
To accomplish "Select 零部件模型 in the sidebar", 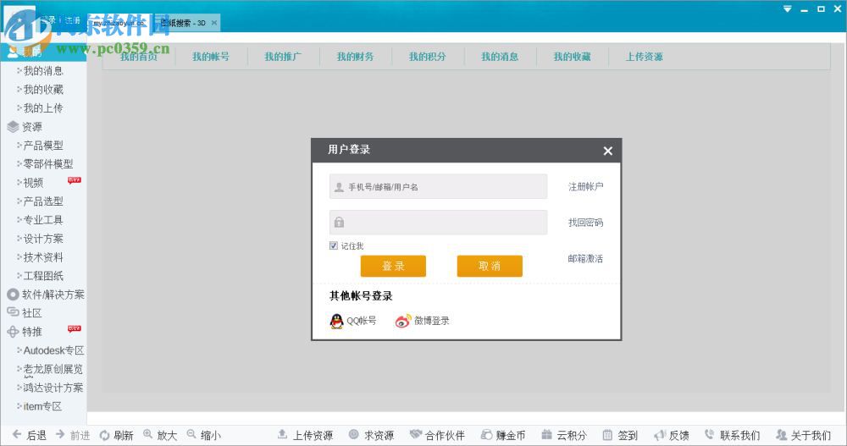I will pos(48,163).
